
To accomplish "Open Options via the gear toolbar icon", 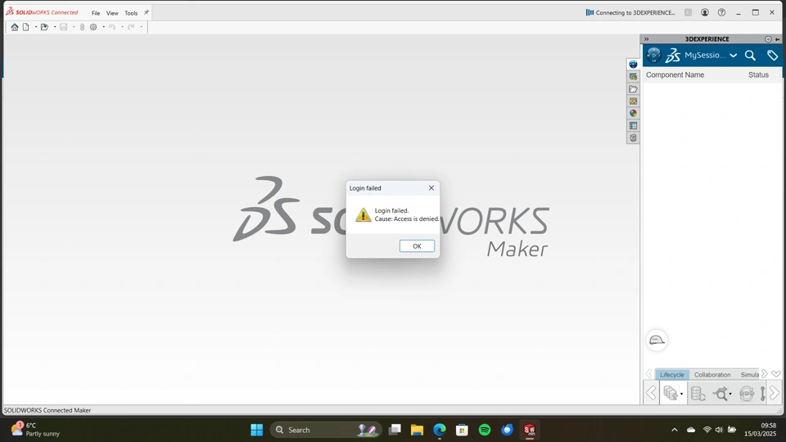I will point(93,27).
